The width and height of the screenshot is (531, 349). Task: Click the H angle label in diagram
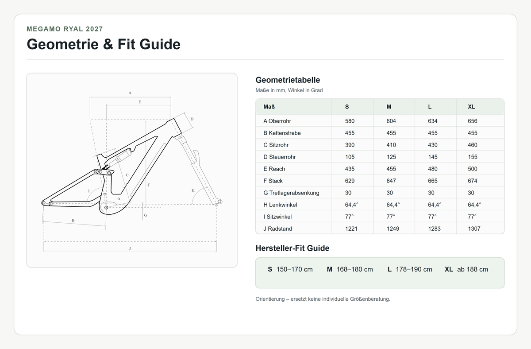(x=193, y=190)
